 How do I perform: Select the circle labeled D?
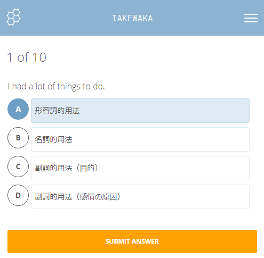tap(18, 195)
